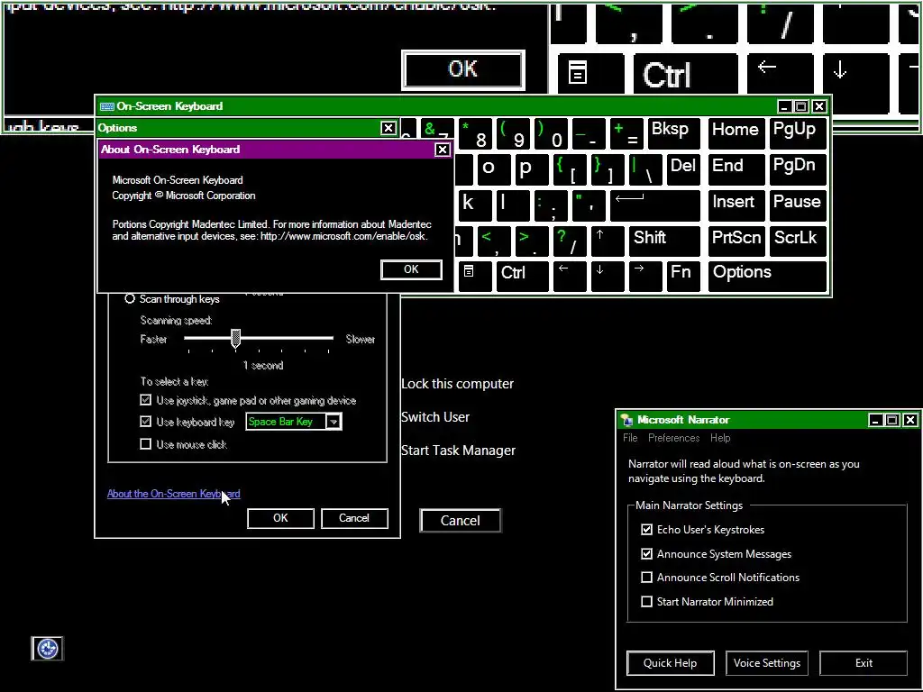Screen dimensions: 923x692
Task: Tap the PgDn key
Action: click(798, 169)
